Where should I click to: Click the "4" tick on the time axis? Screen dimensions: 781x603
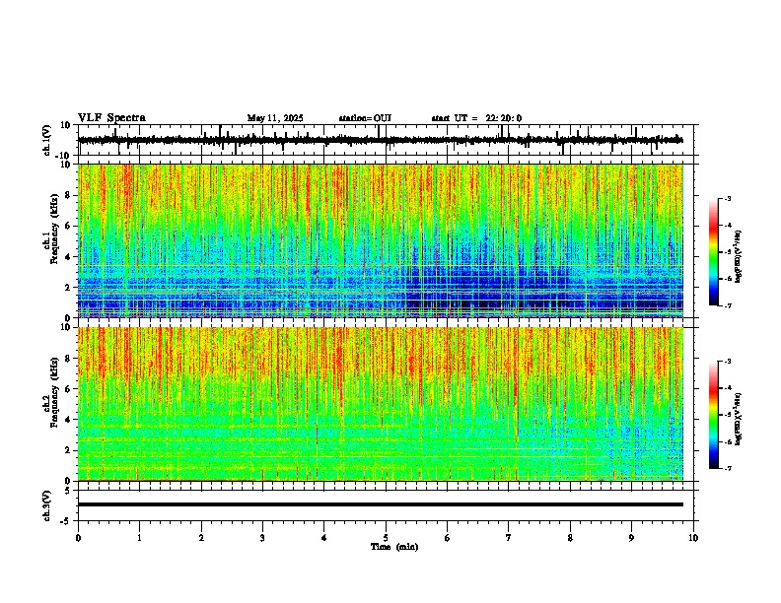(x=324, y=538)
